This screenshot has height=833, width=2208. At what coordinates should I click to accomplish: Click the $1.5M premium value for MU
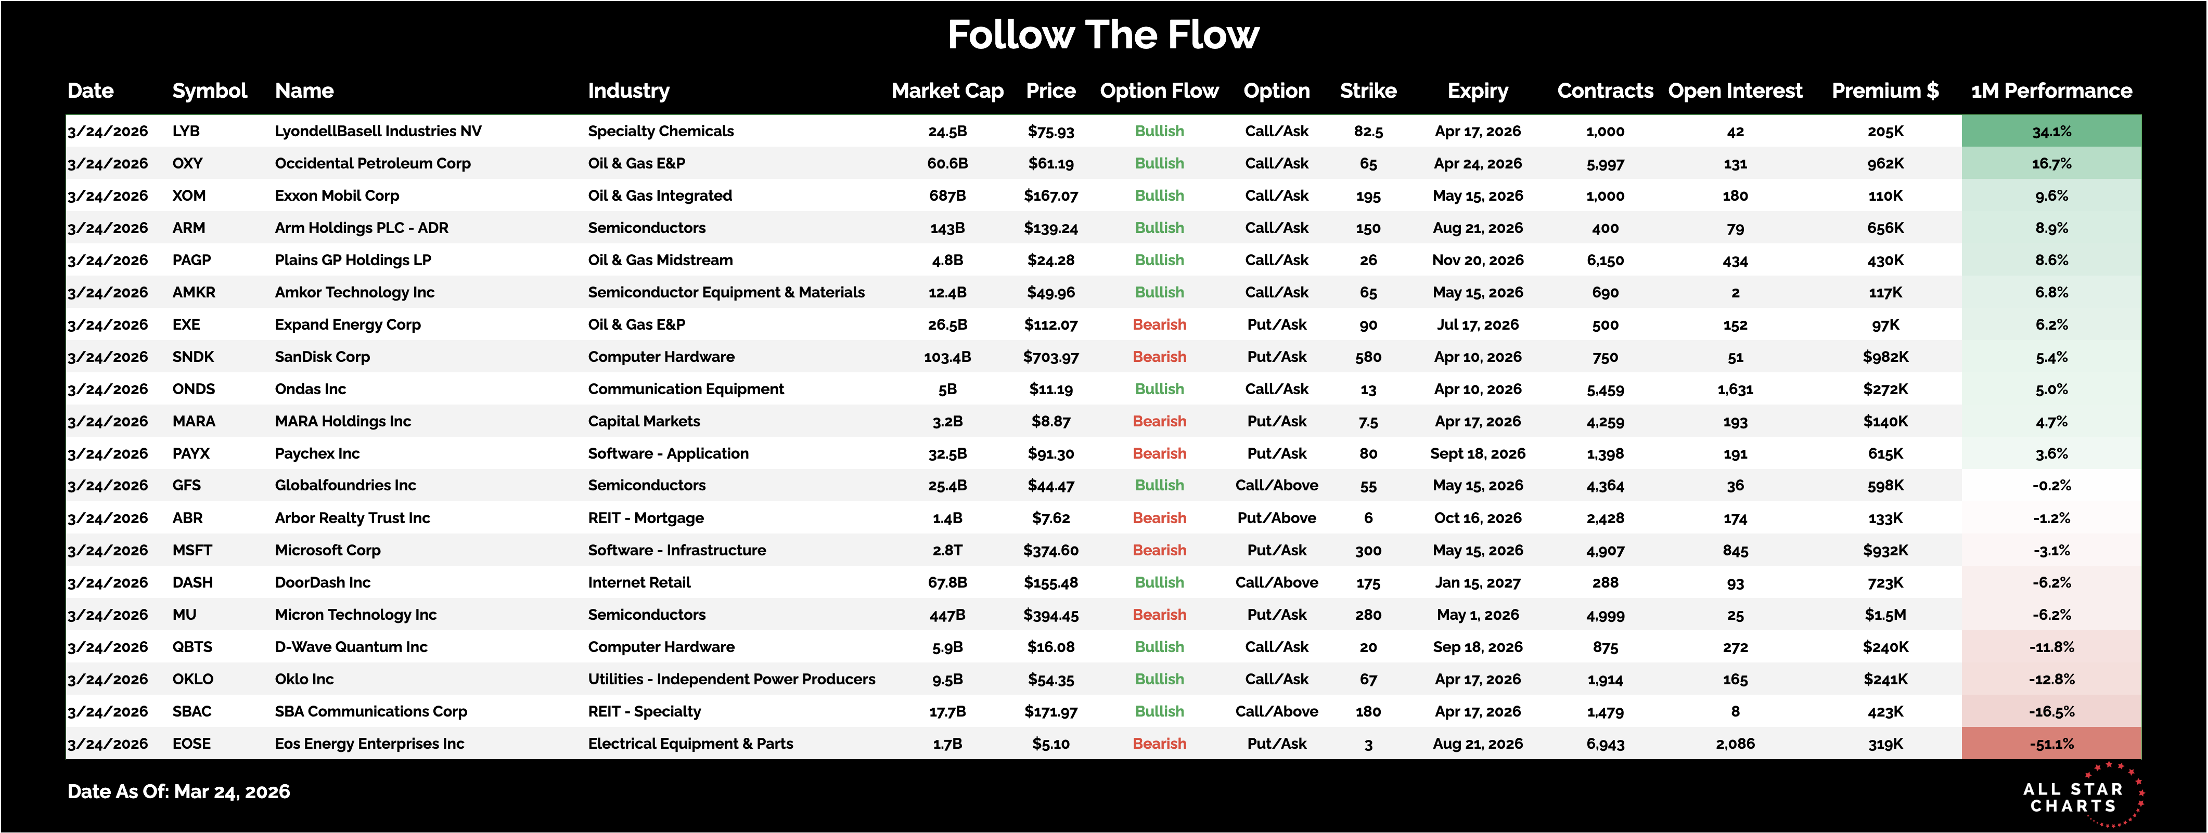point(1885,615)
